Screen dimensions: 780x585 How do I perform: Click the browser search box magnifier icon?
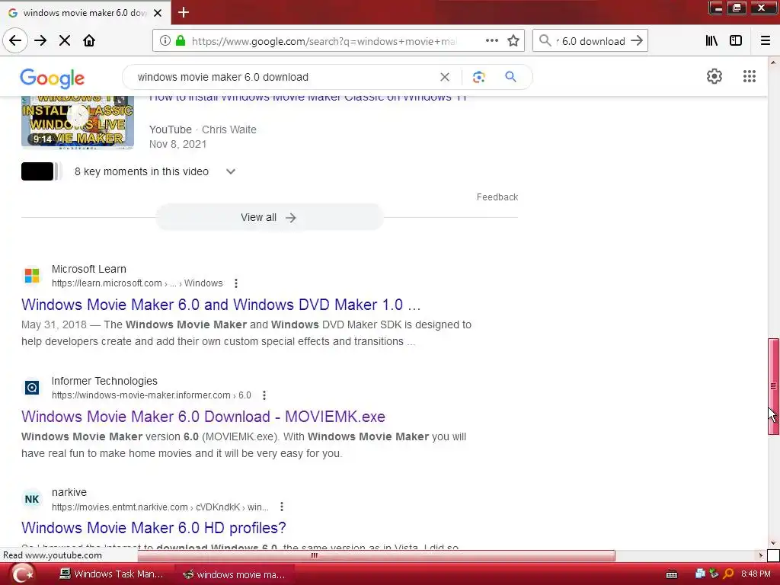pyautogui.click(x=545, y=41)
